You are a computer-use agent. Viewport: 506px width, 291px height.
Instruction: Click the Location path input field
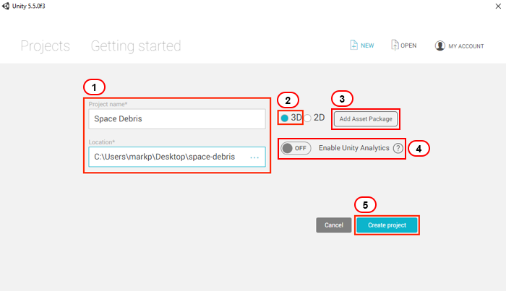tap(177, 157)
